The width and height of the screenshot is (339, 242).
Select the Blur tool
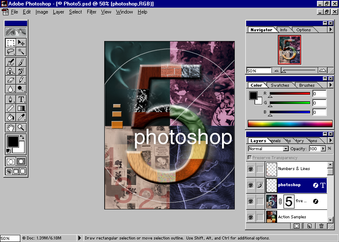11,89
